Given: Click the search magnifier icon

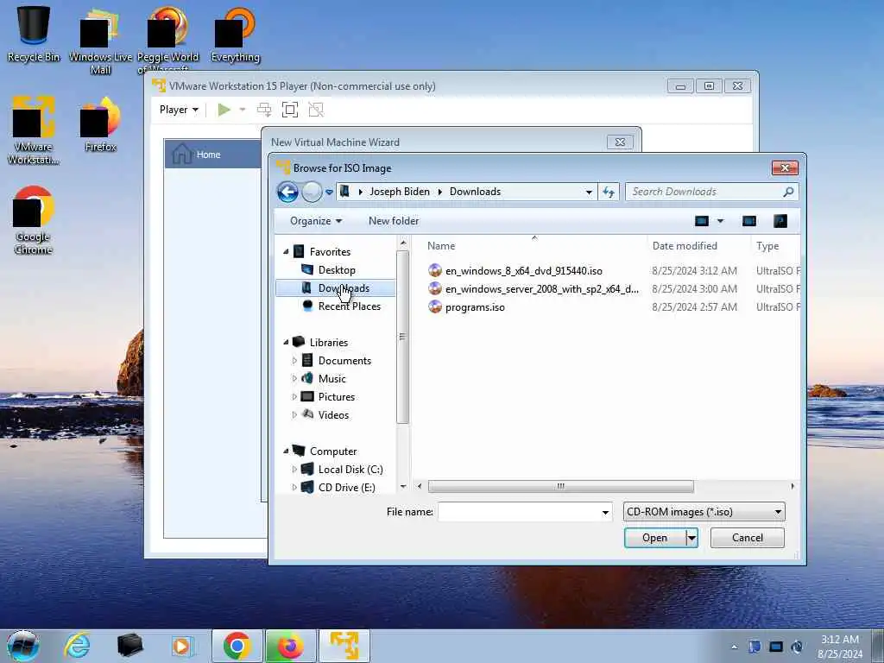Looking at the screenshot, I should pyautogui.click(x=788, y=192).
